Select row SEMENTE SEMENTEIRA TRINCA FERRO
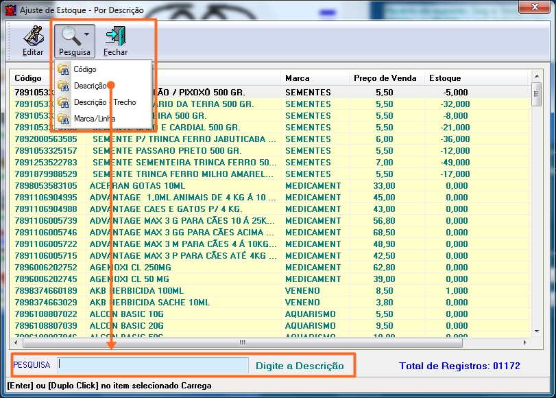 (x=270, y=163)
